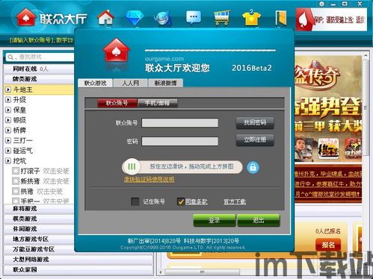
Task: Open the 滑块验证码使用说明 link
Action: point(149,179)
